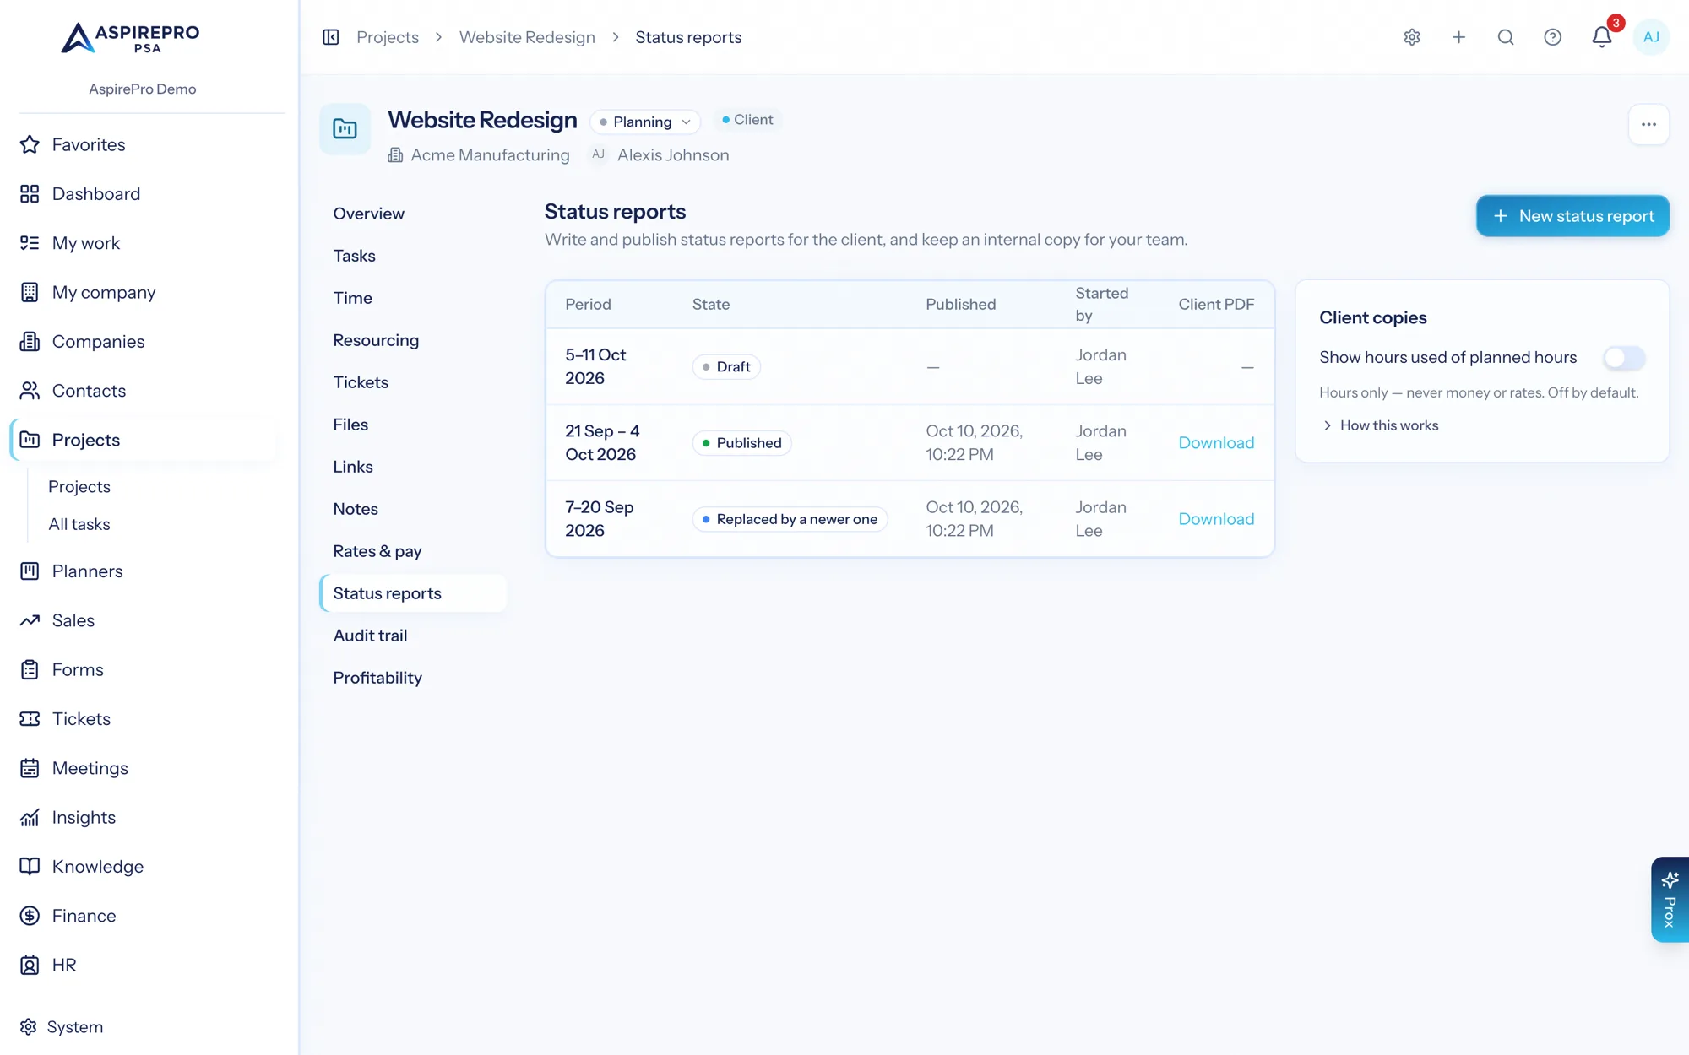Open System settings in sidebar
The width and height of the screenshot is (1689, 1055).
(x=144, y=1027)
